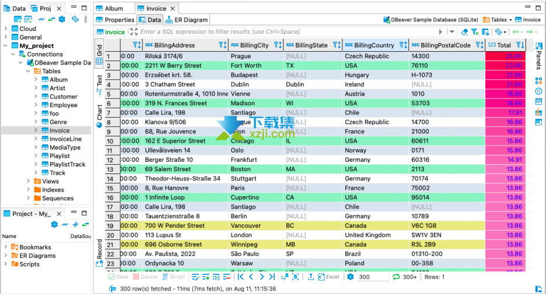This screenshot has height=294, width=546.
Task: Click the Invoice breadcrumb at top right
Action: click(528, 20)
